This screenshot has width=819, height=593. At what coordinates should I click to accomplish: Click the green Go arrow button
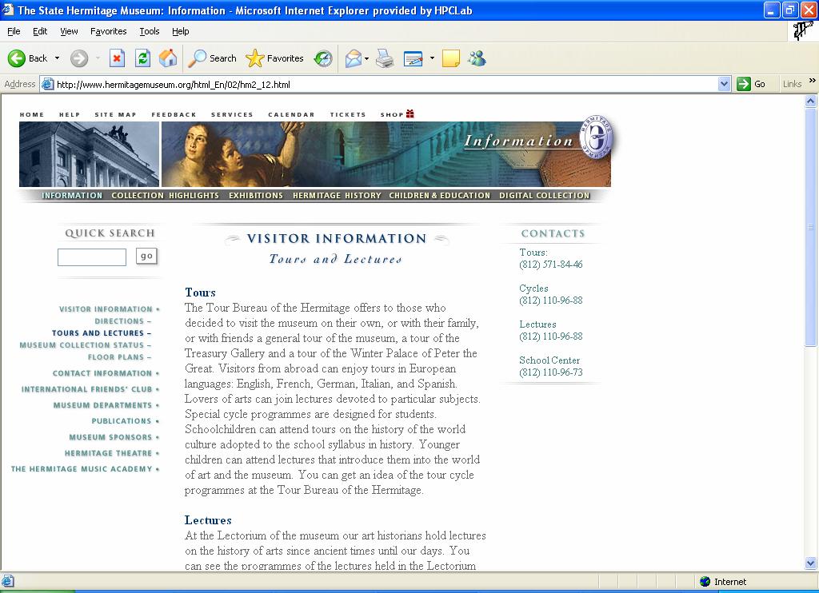(743, 84)
